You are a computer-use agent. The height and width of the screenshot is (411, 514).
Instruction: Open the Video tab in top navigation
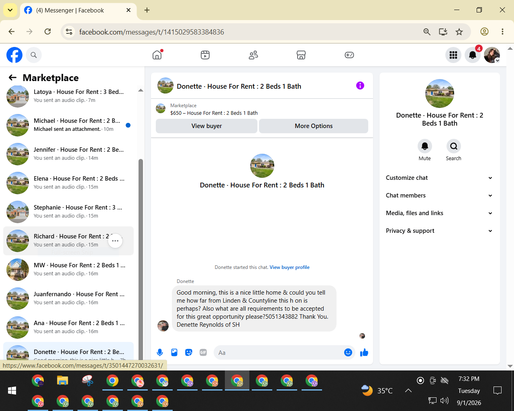pyautogui.click(x=205, y=55)
